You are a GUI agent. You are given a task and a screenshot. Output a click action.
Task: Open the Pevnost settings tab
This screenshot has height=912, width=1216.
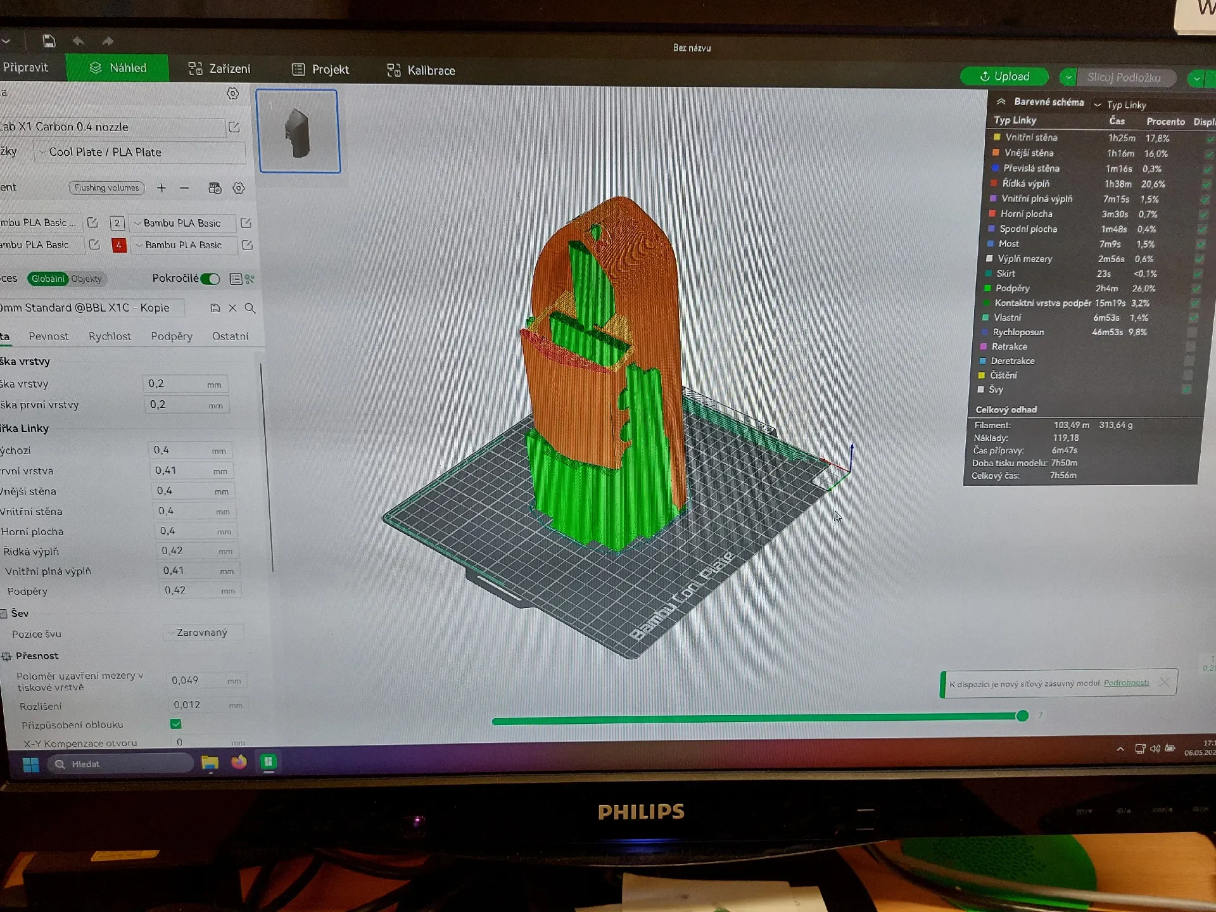click(x=49, y=336)
